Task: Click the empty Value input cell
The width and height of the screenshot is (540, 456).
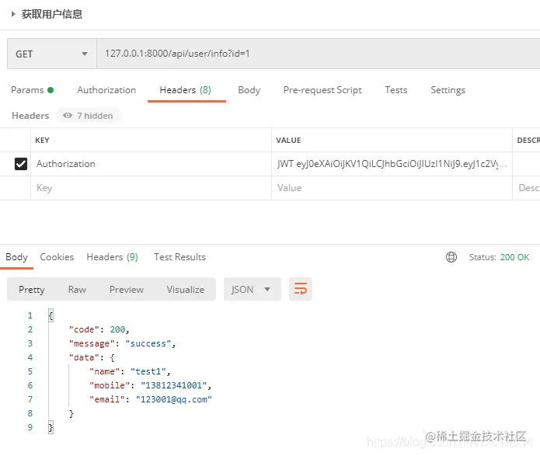Action: tap(392, 188)
